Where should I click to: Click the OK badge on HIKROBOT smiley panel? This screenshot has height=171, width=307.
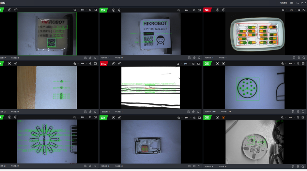[x=103, y=10]
